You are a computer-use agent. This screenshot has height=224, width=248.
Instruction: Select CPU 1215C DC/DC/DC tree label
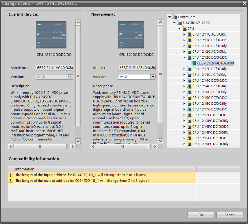pos(209,98)
